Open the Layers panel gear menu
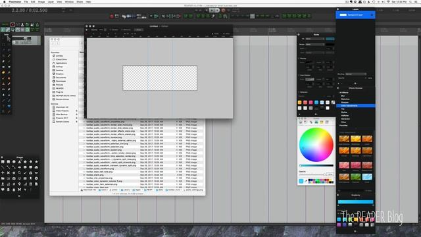The image size is (421, 237). point(355,84)
